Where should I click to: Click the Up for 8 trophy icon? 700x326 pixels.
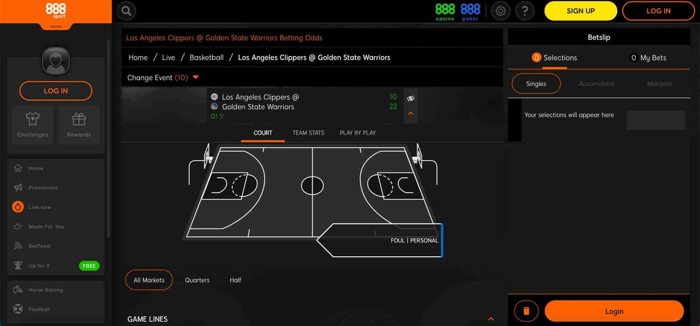coord(17,265)
